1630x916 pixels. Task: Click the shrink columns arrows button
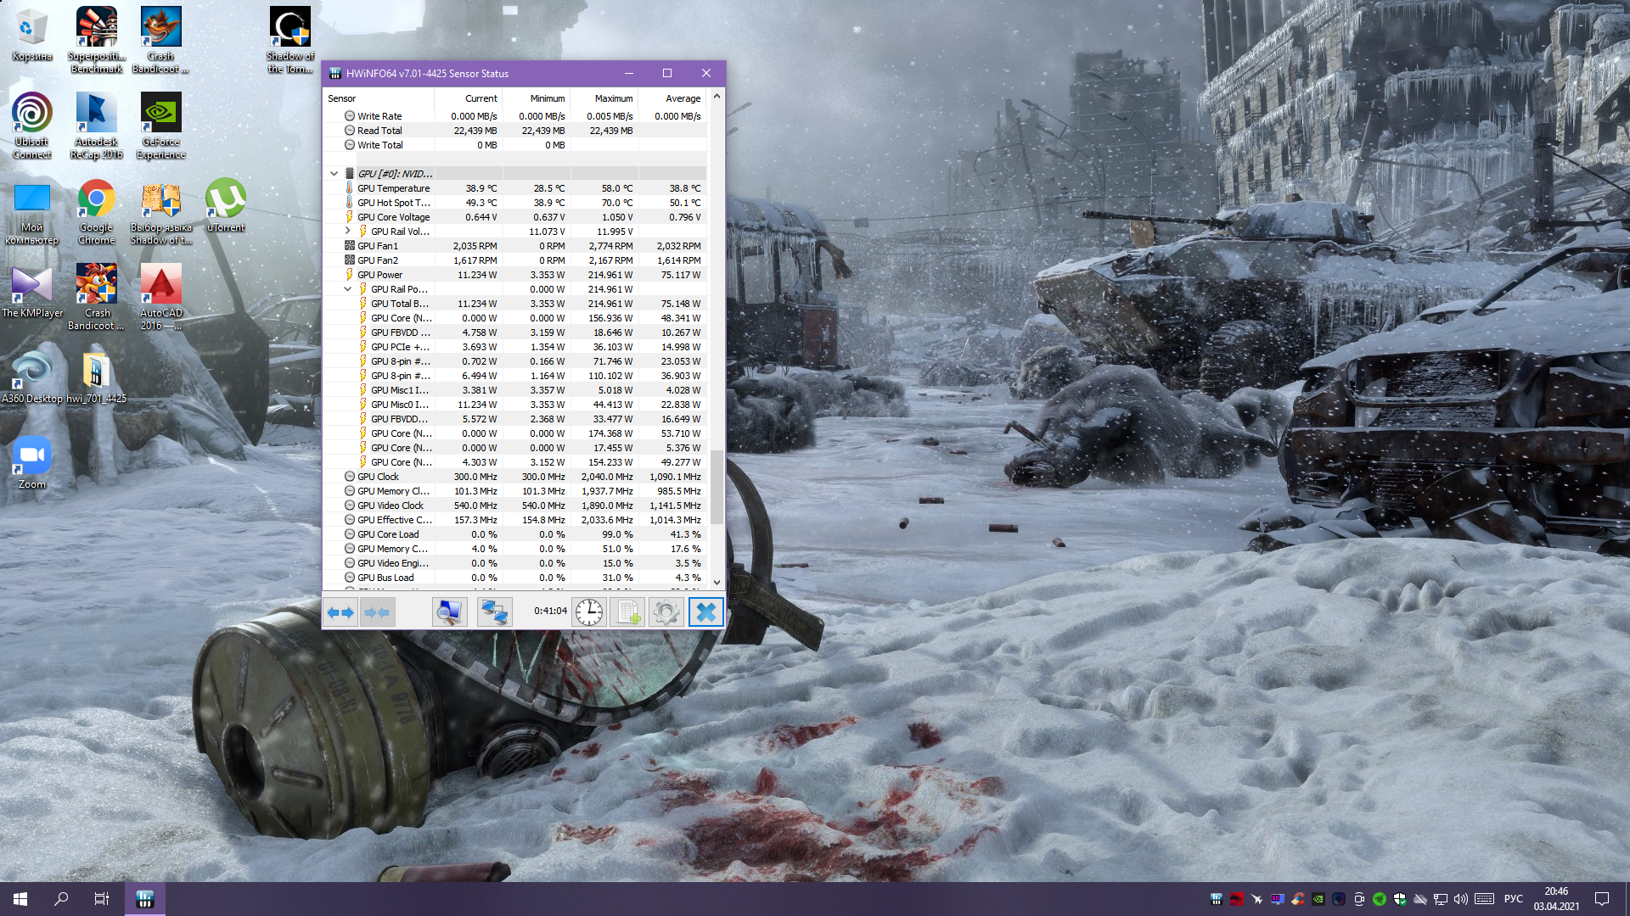pyautogui.click(x=377, y=612)
